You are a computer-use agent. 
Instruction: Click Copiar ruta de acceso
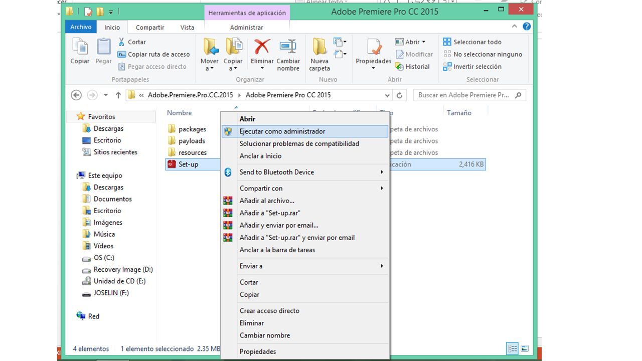point(153,54)
